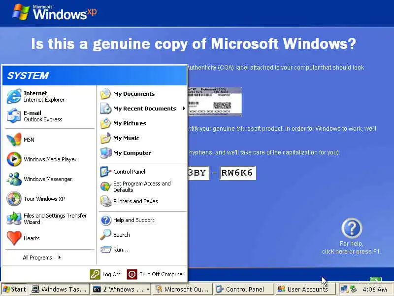
Task: Select the Search menu entry text
Action: [x=122, y=235]
